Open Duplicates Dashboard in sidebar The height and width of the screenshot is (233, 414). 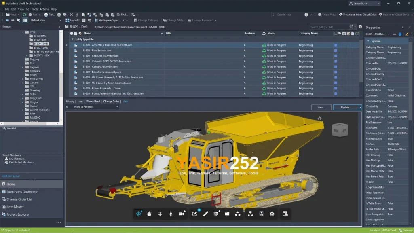pos(23,192)
